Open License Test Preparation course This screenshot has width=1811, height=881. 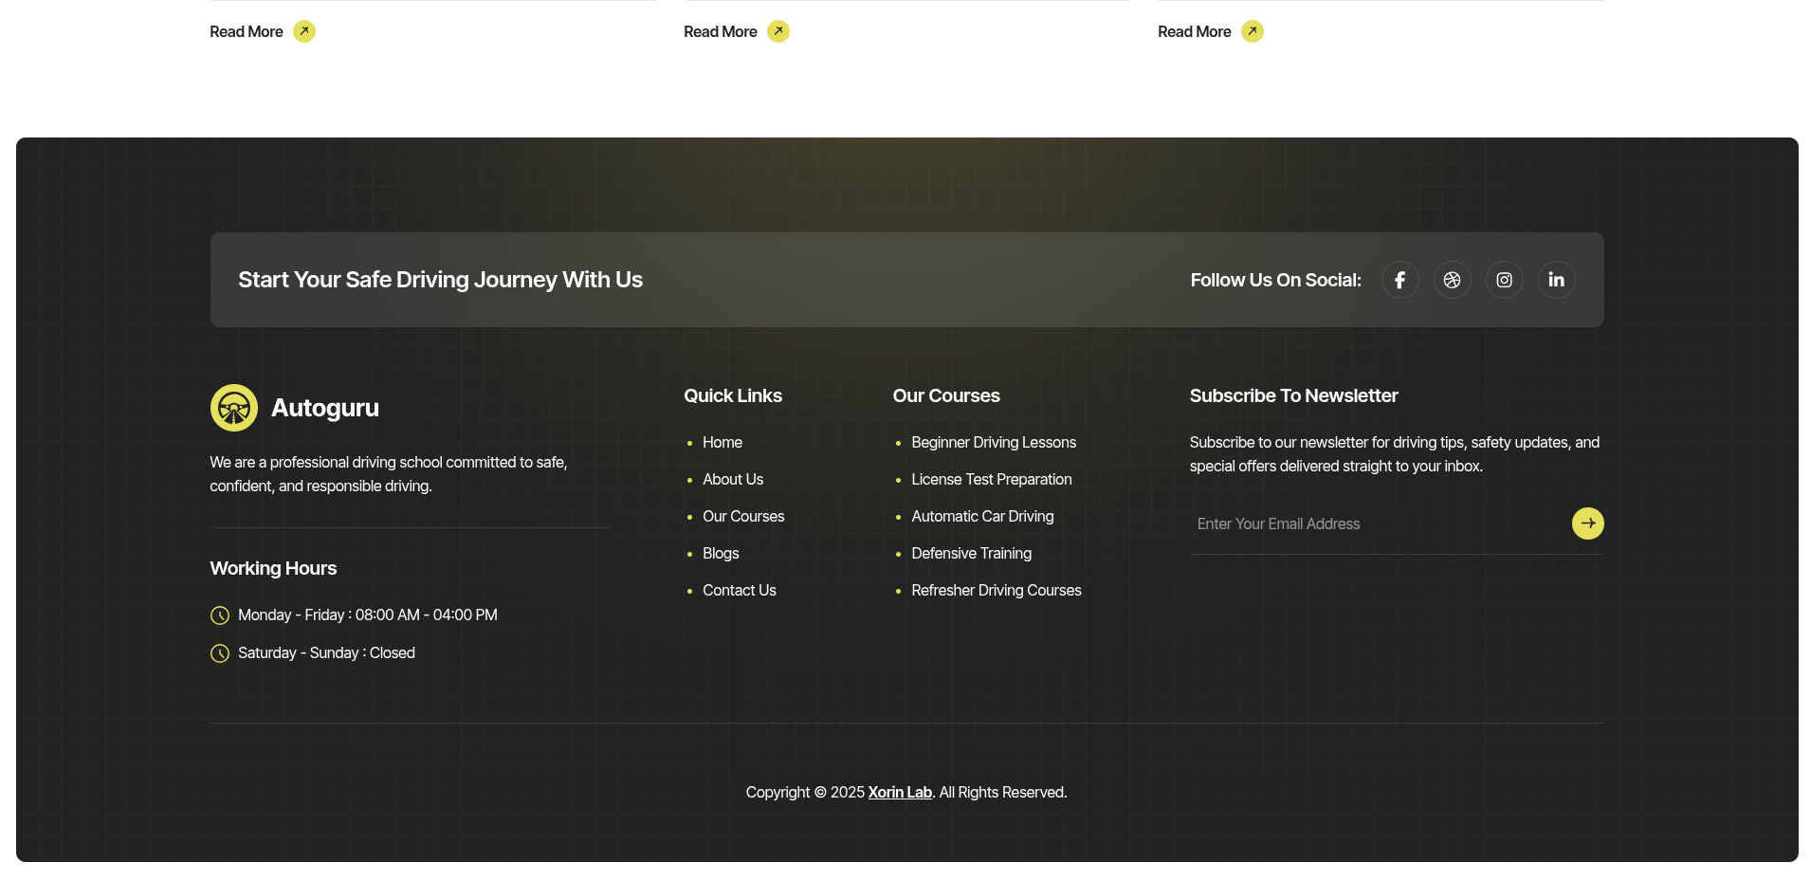992,479
